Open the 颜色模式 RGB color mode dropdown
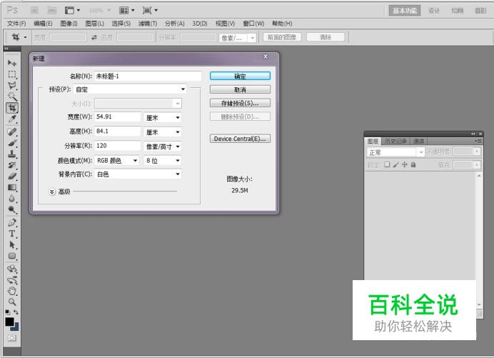Screen dimensions: 494x358 point(117,161)
